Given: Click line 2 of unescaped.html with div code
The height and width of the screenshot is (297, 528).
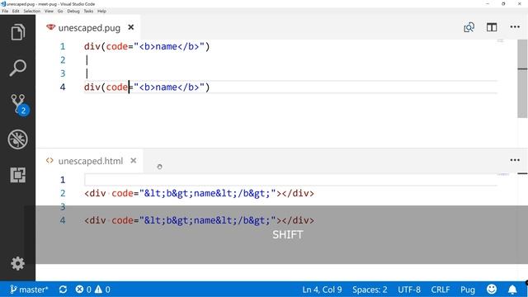Looking at the screenshot, I should pos(199,194).
